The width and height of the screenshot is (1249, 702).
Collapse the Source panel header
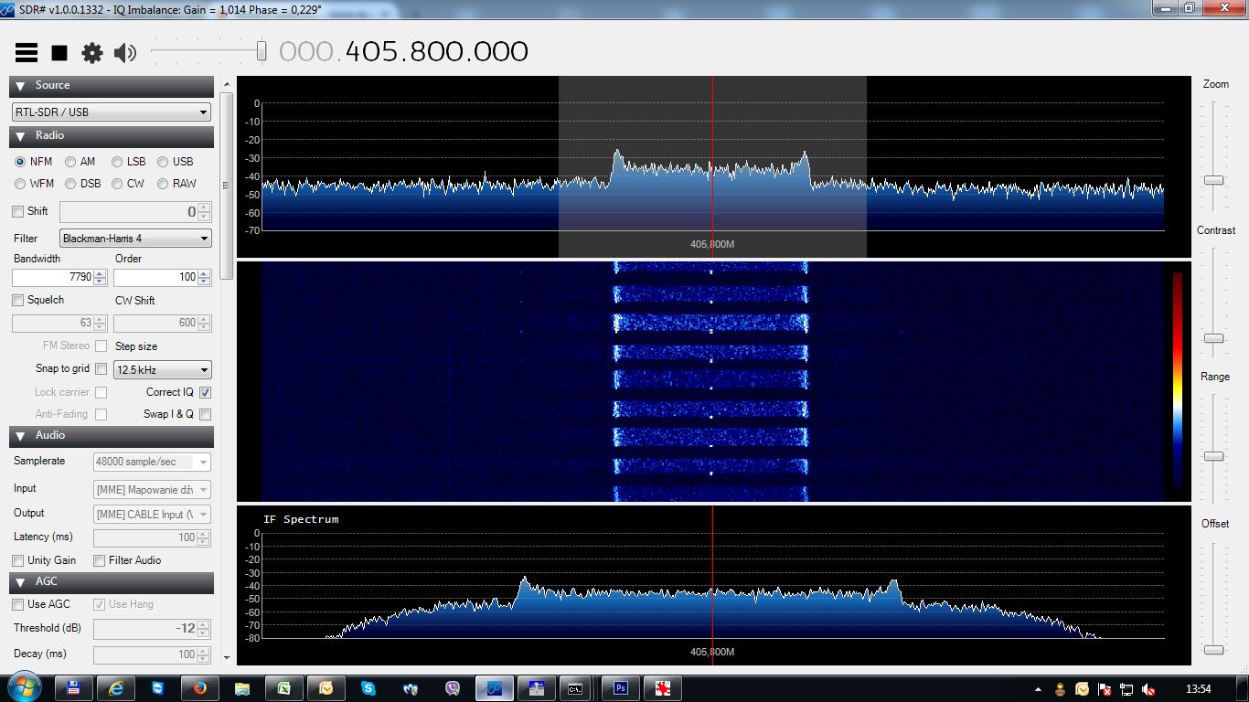pyautogui.click(x=112, y=86)
